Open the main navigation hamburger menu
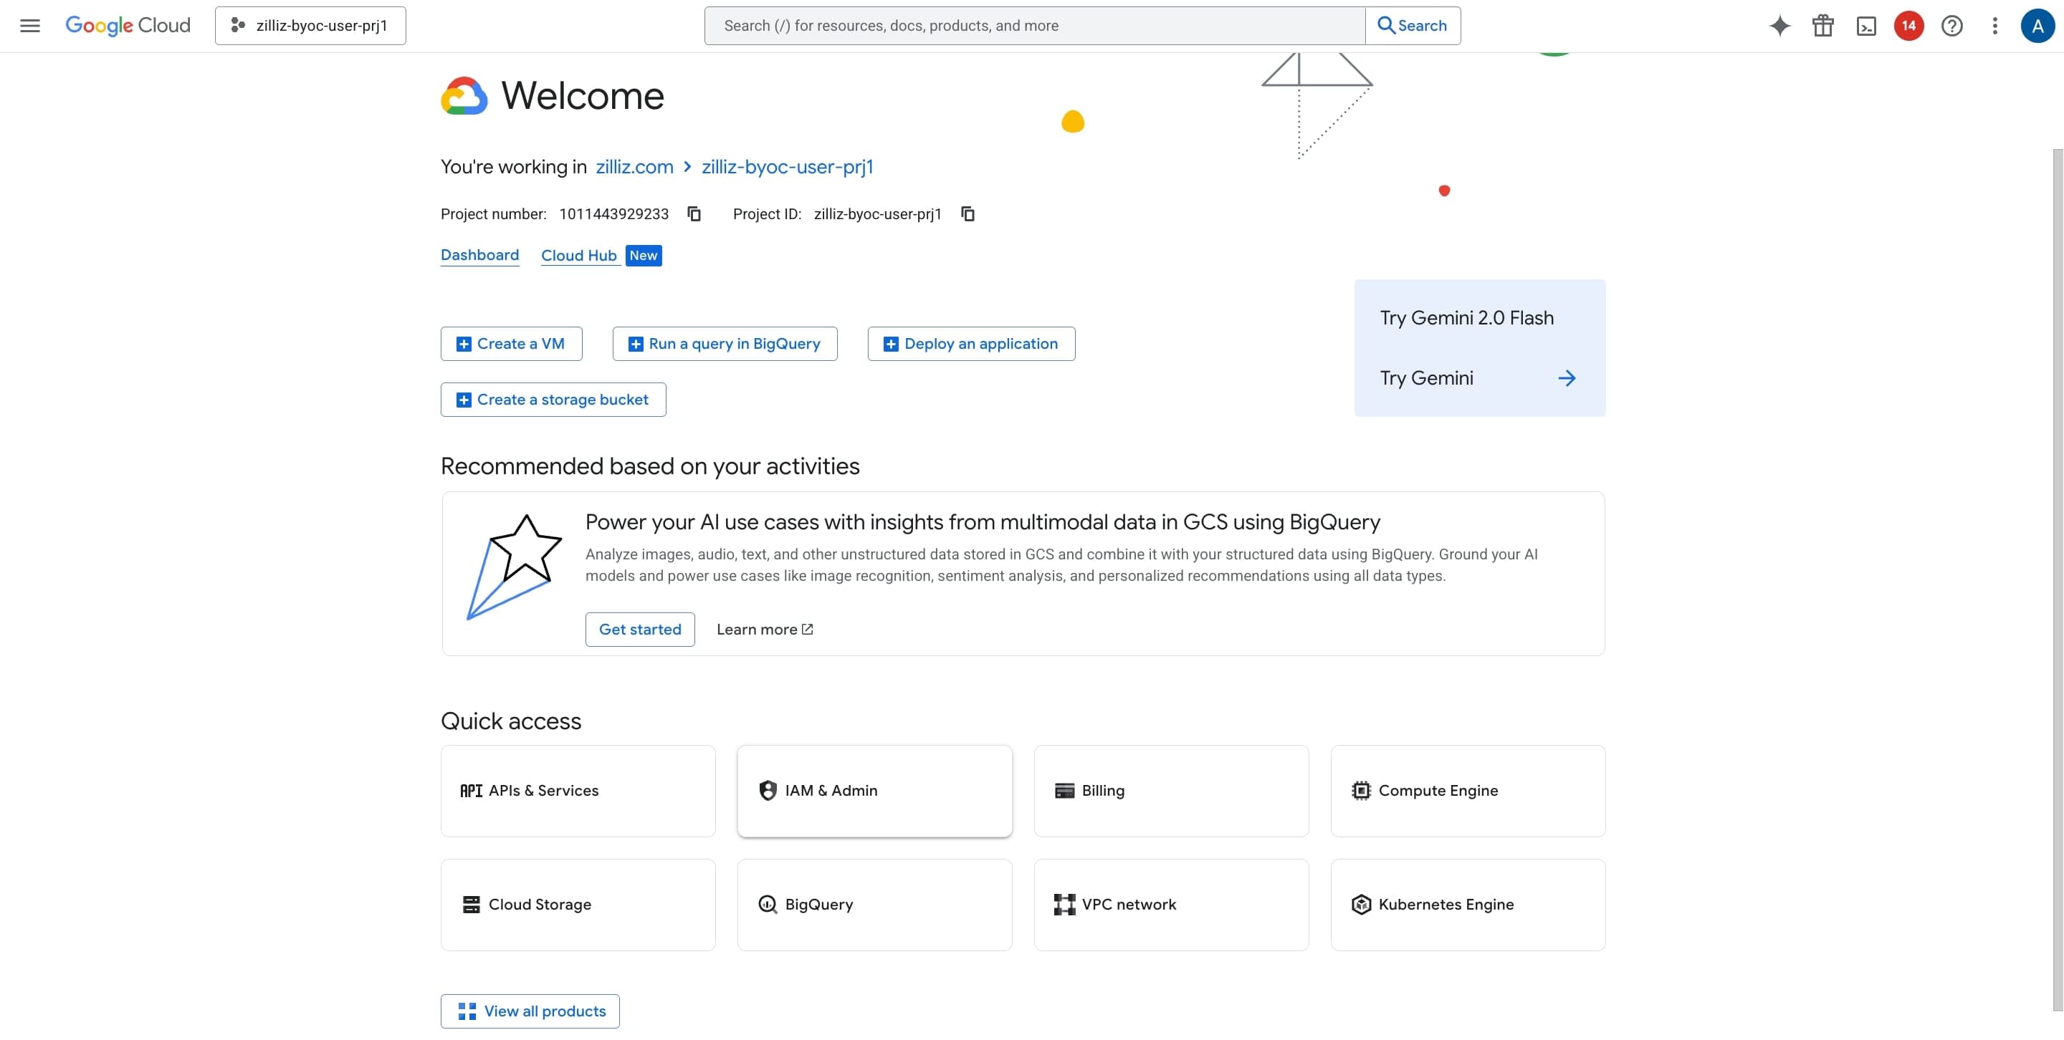The image size is (2064, 1040). (x=29, y=26)
